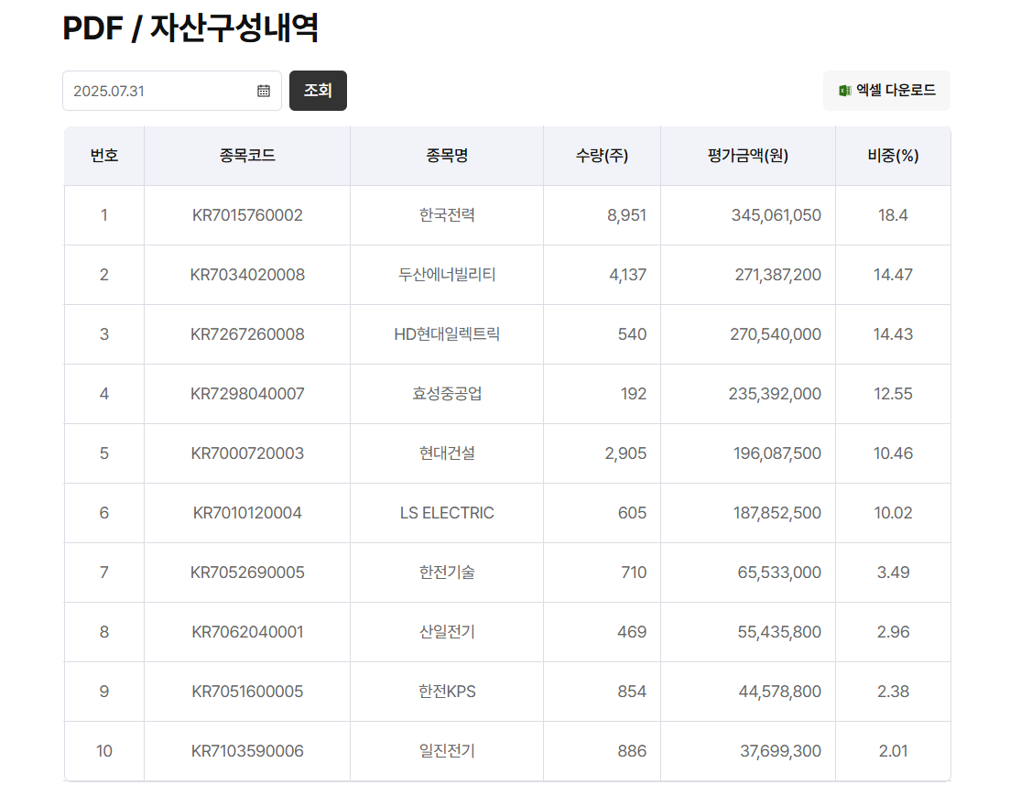Click the Excel icon on download button

844,91
